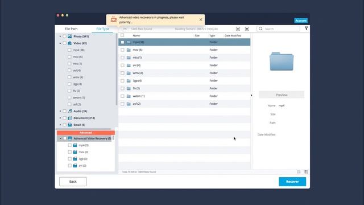Expand the Photo (541) category
Viewport: 364px width, 205px height.
pos(60,36)
